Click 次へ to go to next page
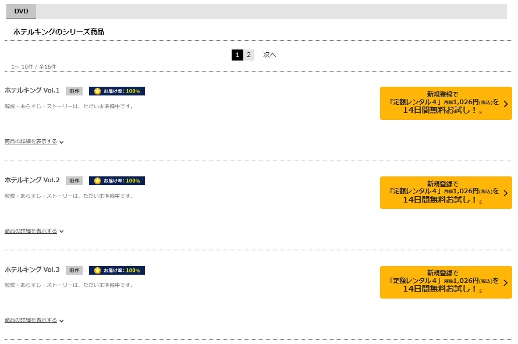This screenshot has width=518, height=344. [269, 55]
